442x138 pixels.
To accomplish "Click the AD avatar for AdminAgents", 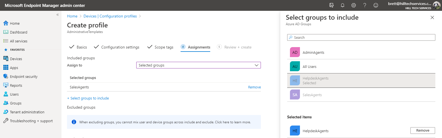I will [x=295, y=52].
